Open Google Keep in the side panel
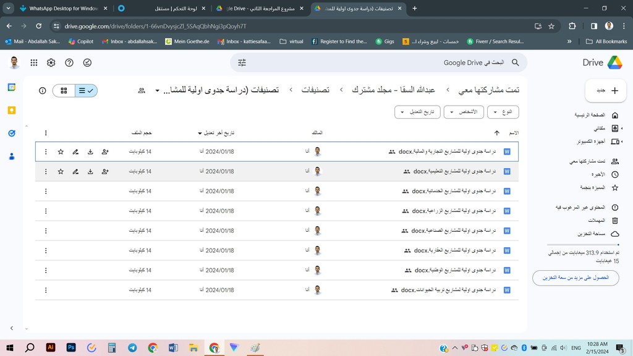This screenshot has width=633, height=356. (12, 110)
